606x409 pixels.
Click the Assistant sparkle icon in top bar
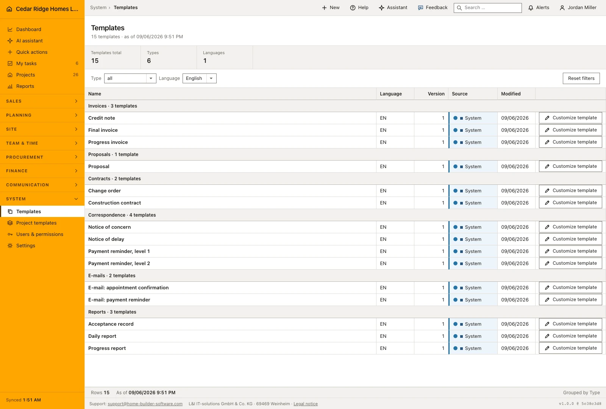pos(381,8)
